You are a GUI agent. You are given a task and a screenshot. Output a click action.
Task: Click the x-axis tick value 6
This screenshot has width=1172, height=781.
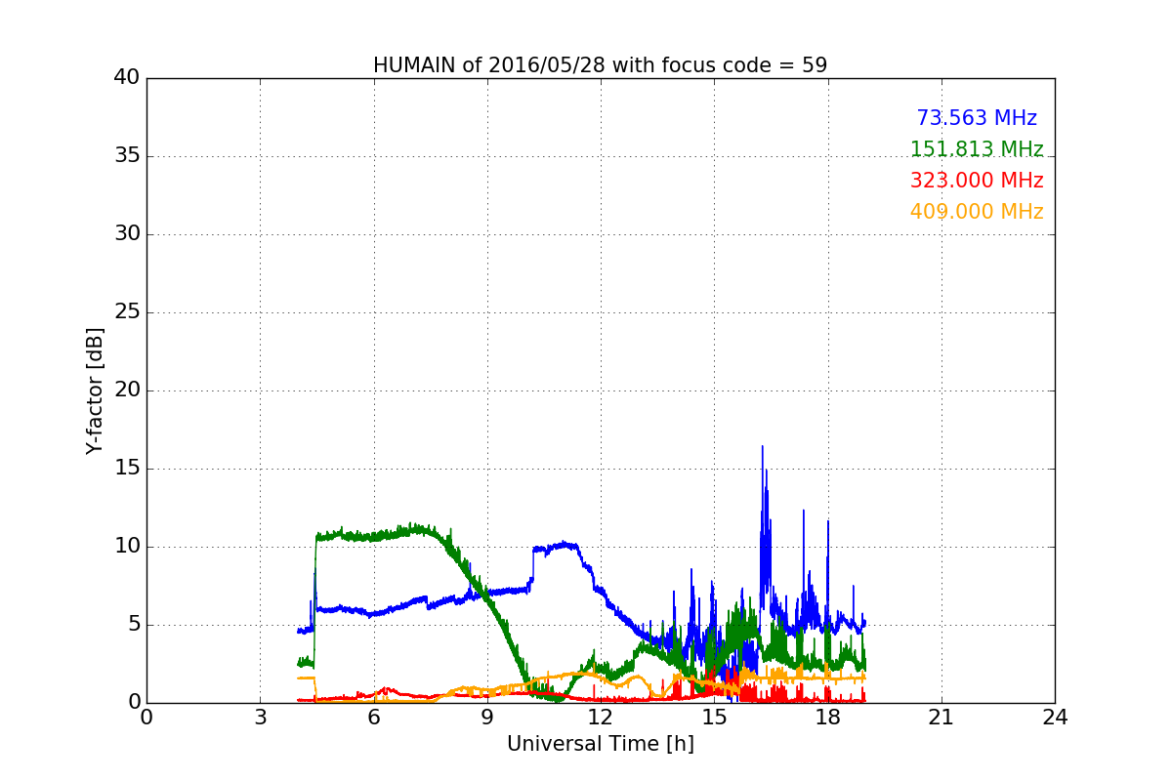point(373,717)
